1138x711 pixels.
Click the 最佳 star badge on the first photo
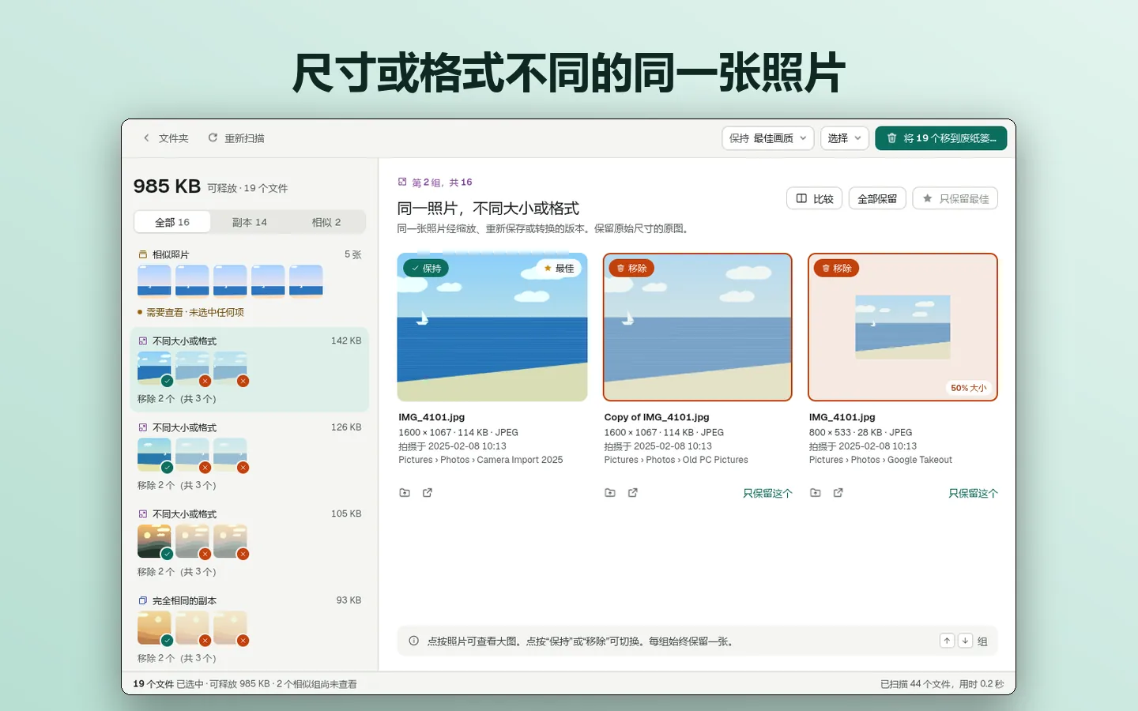[x=559, y=269]
